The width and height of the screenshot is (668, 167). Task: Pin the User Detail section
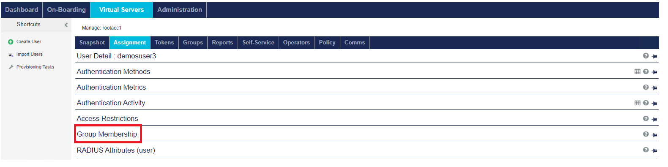click(x=654, y=56)
